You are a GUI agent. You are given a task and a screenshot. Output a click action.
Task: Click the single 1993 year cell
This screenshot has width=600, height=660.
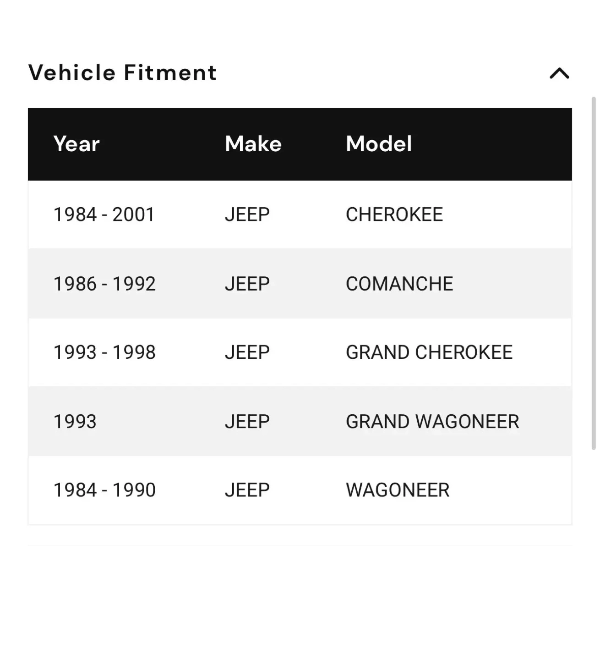click(75, 422)
